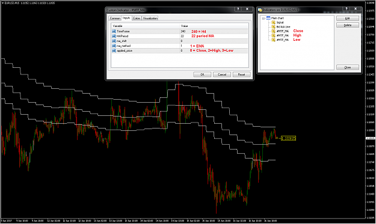This screenshot has width=376, height=224.
Task: Select the #MTF_MA entry marked Low
Action: [x=283, y=40]
